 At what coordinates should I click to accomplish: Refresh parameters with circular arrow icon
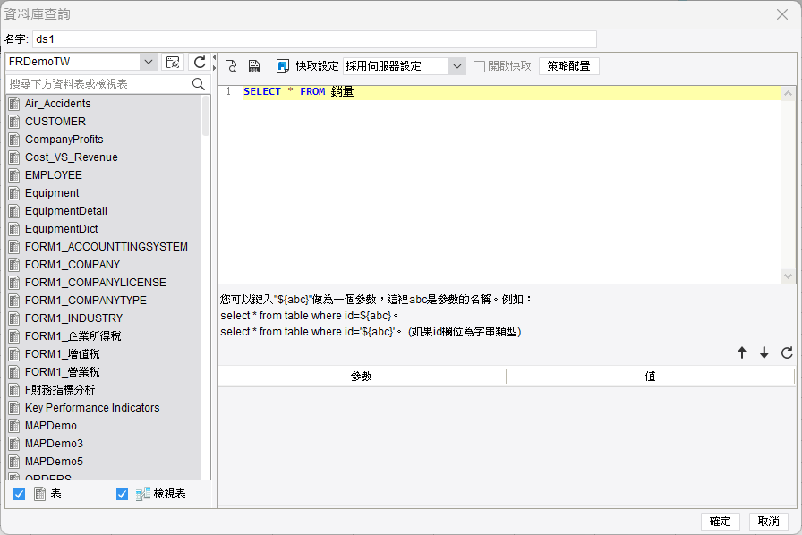coord(787,352)
